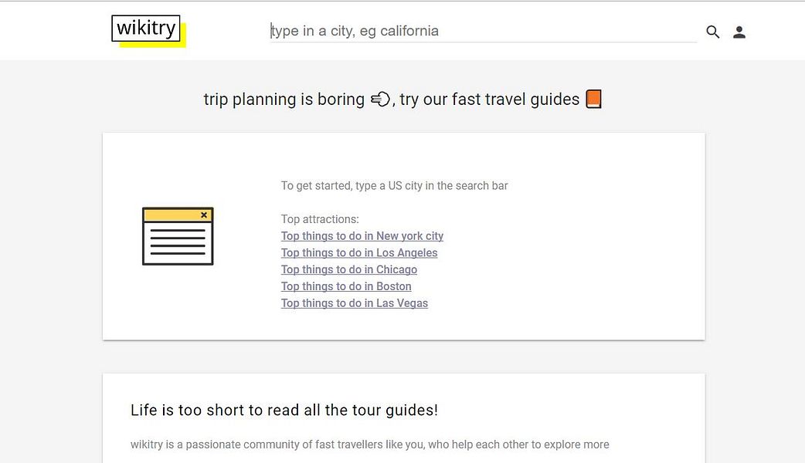Focus the city search input field
The height and width of the screenshot is (463, 805).
pyautogui.click(x=483, y=31)
